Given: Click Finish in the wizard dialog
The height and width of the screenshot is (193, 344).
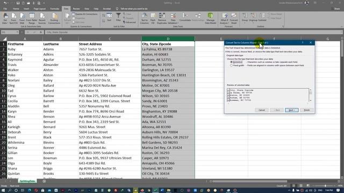Looking at the screenshot, I should [x=307, y=110].
